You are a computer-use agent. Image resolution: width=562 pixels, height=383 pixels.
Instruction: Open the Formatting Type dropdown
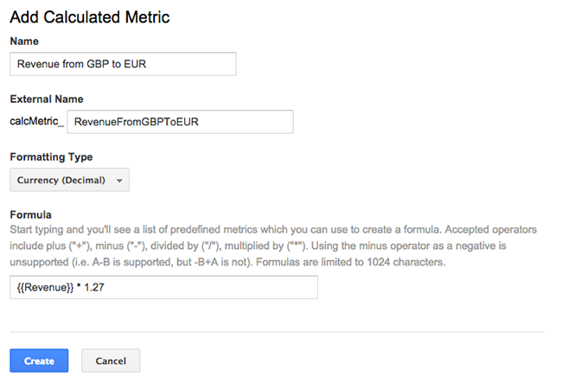[x=68, y=180]
